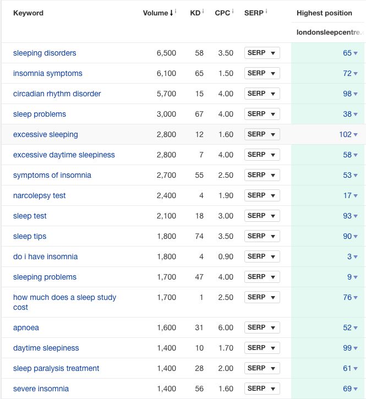Click the info icon next to Volume
366x399 pixels.
coord(175,11)
